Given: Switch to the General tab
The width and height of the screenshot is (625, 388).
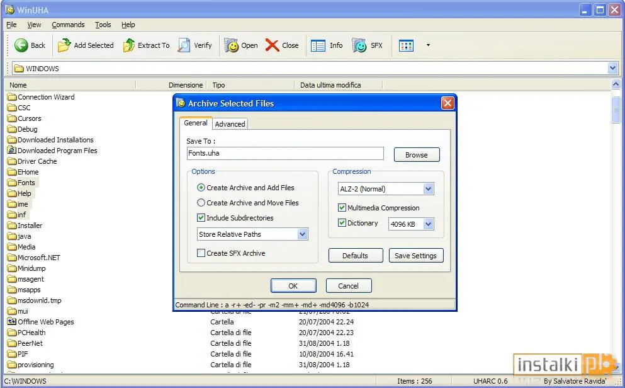Looking at the screenshot, I should point(196,123).
